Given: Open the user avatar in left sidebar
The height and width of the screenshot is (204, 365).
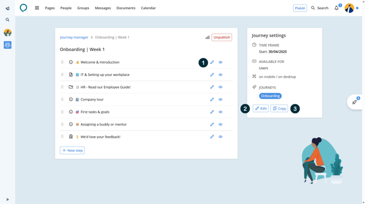Looking at the screenshot, I should pyautogui.click(x=8, y=33).
